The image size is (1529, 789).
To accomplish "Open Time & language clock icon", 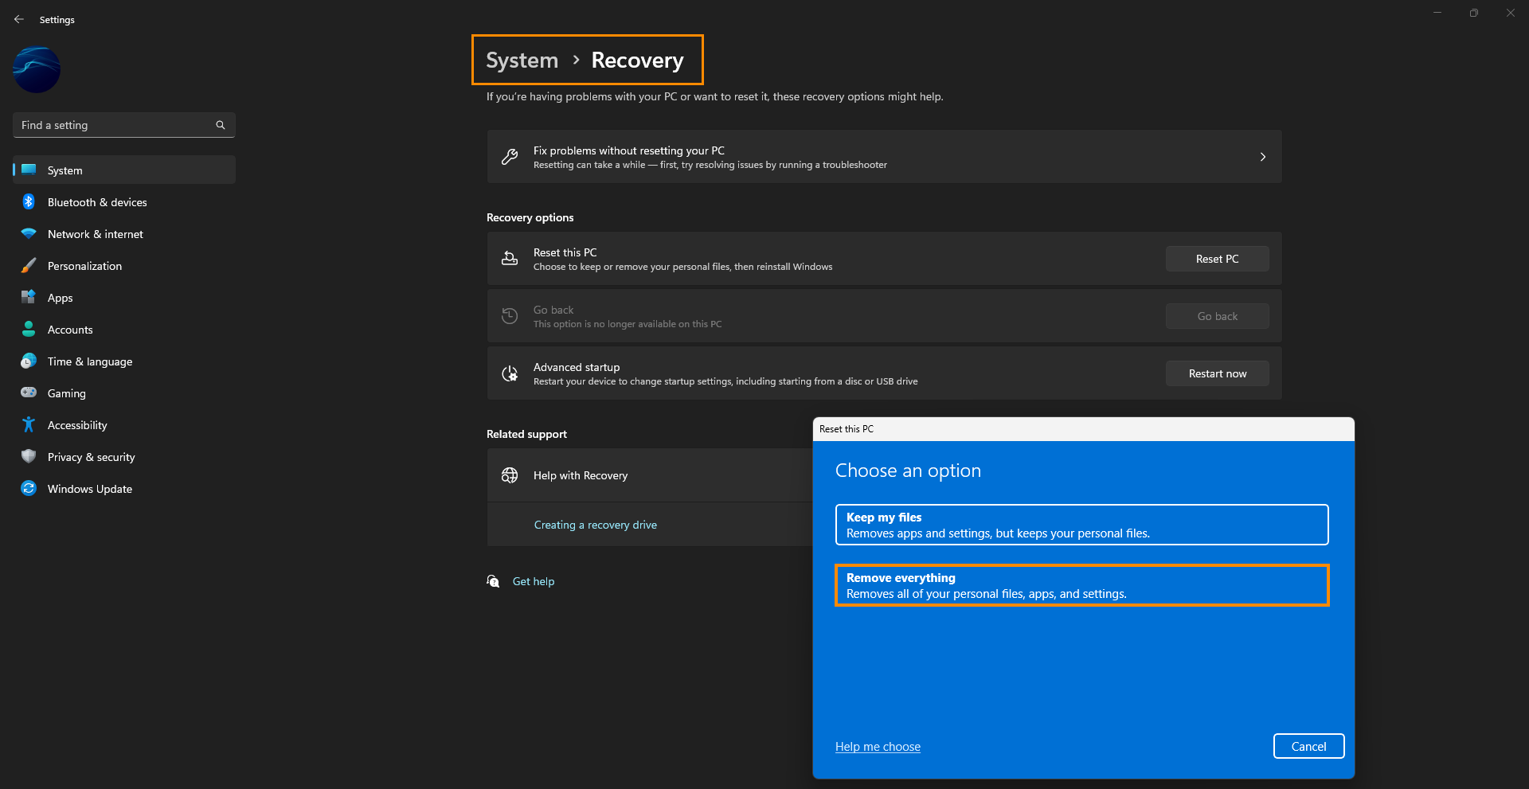I will click(x=29, y=361).
